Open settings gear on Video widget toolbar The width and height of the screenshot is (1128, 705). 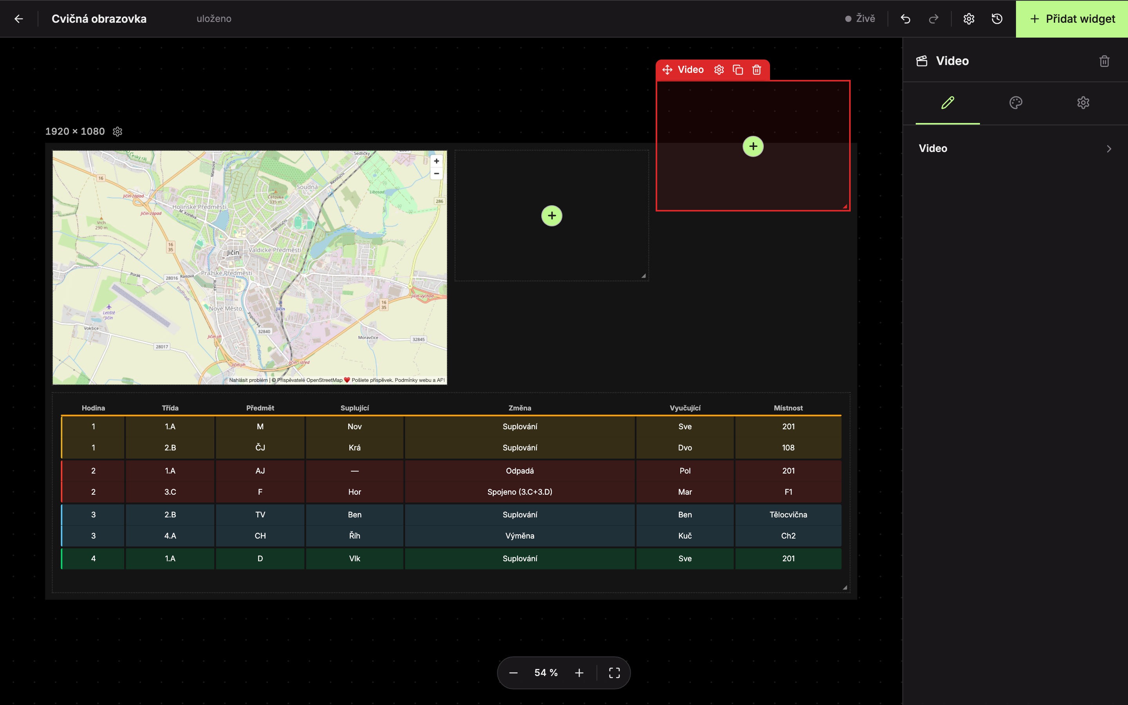pyautogui.click(x=719, y=70)
